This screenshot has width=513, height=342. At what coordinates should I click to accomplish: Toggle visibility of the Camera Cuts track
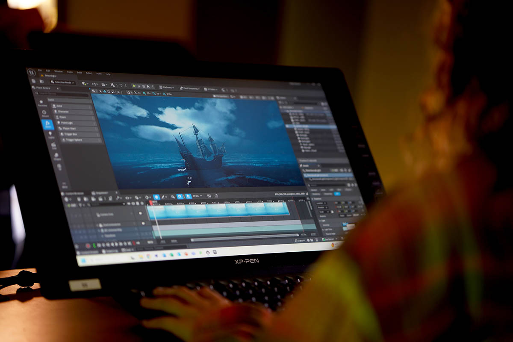140,213
